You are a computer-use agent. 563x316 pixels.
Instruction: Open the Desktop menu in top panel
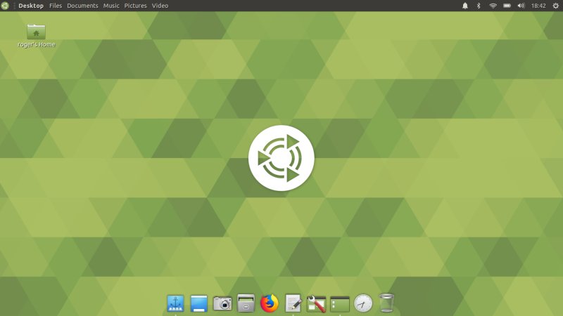[x=31, y=6]
